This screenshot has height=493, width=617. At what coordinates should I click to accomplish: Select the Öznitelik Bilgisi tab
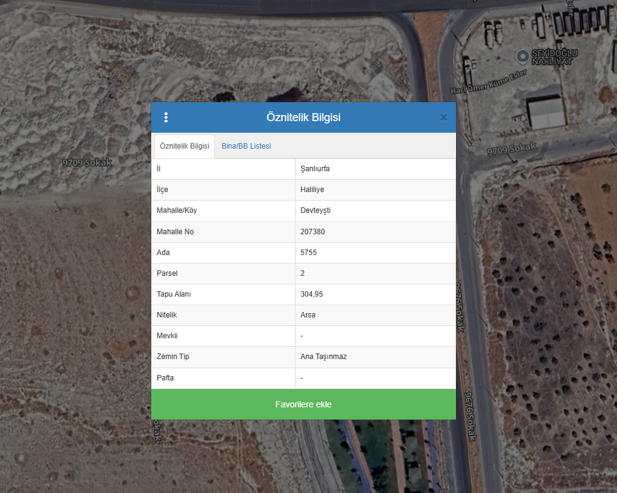[x=184, y=146]
